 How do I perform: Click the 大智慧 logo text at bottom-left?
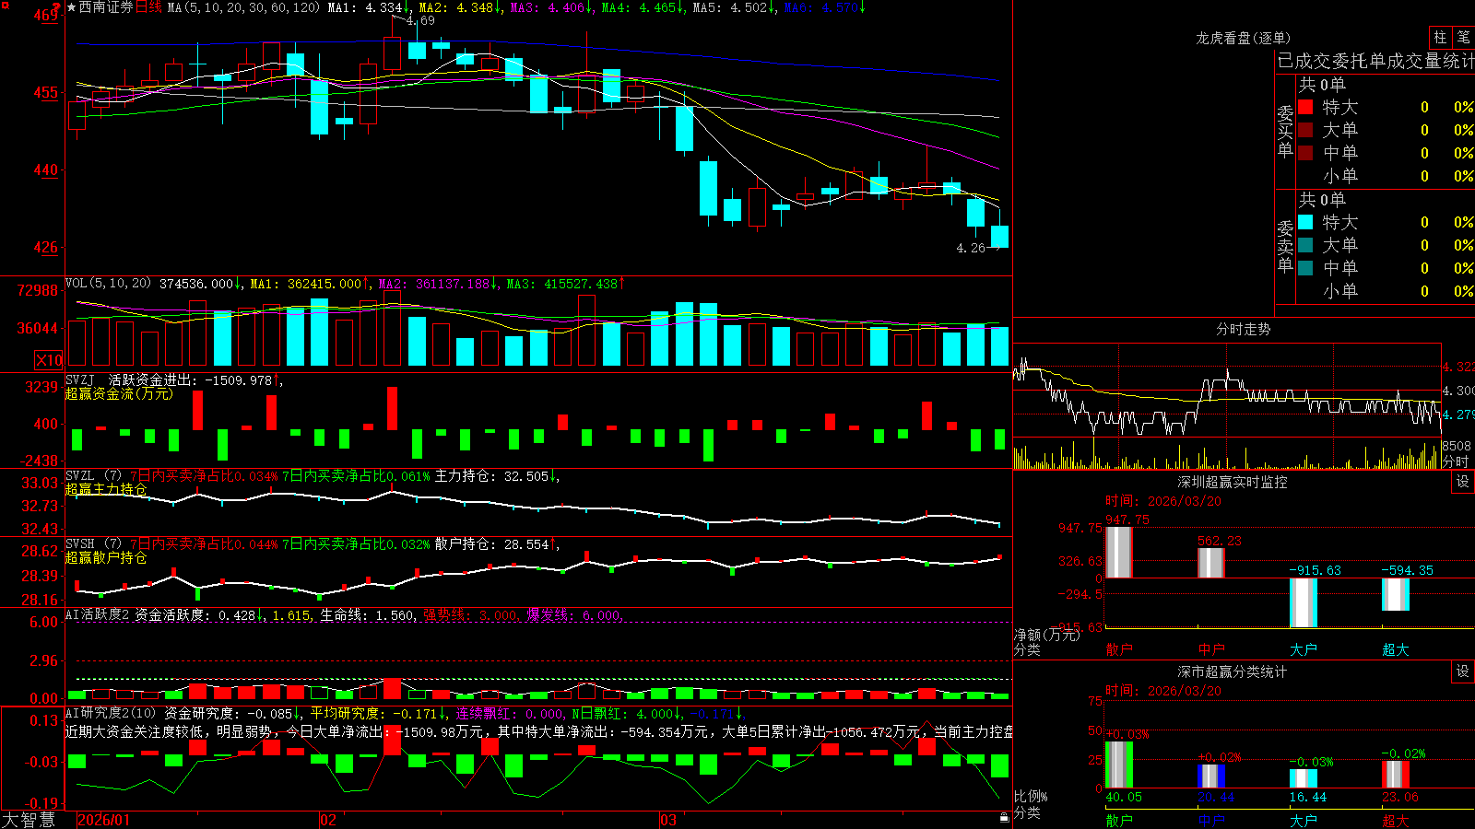point(29,819)
